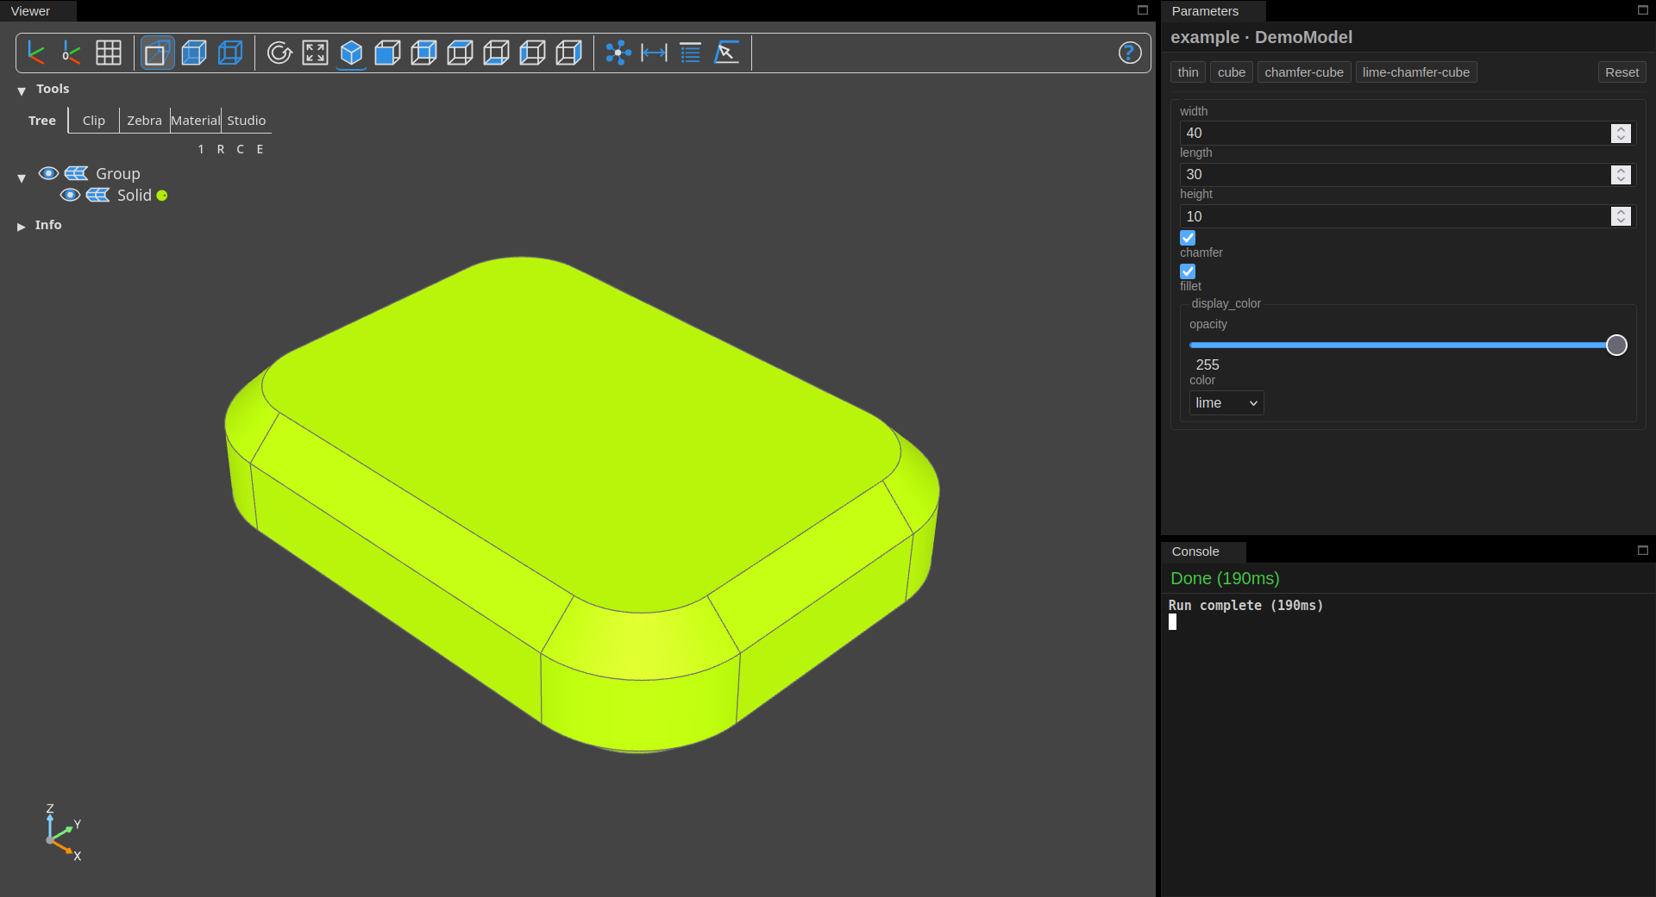Maximize the Parameters panel

[x=1643, y=10]
